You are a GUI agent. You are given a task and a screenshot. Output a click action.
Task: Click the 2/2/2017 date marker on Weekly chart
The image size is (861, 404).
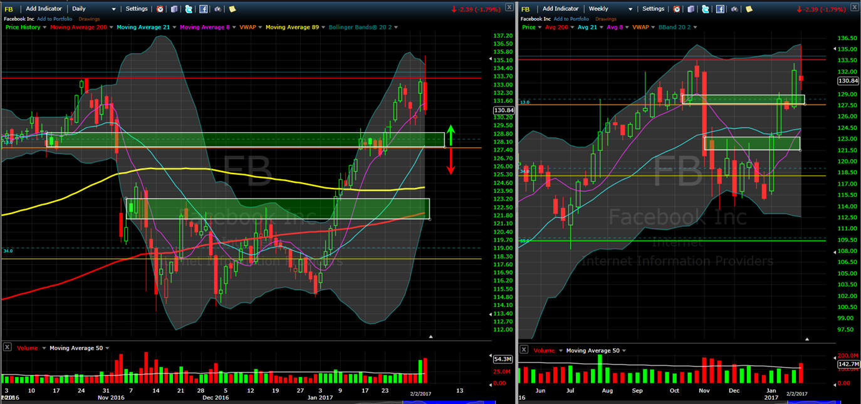pyautogui.click(x=796, y=393)
